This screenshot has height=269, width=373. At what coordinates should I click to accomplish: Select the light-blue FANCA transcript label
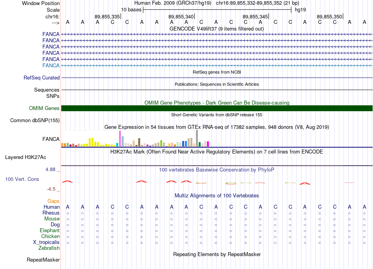coord(51,65)
